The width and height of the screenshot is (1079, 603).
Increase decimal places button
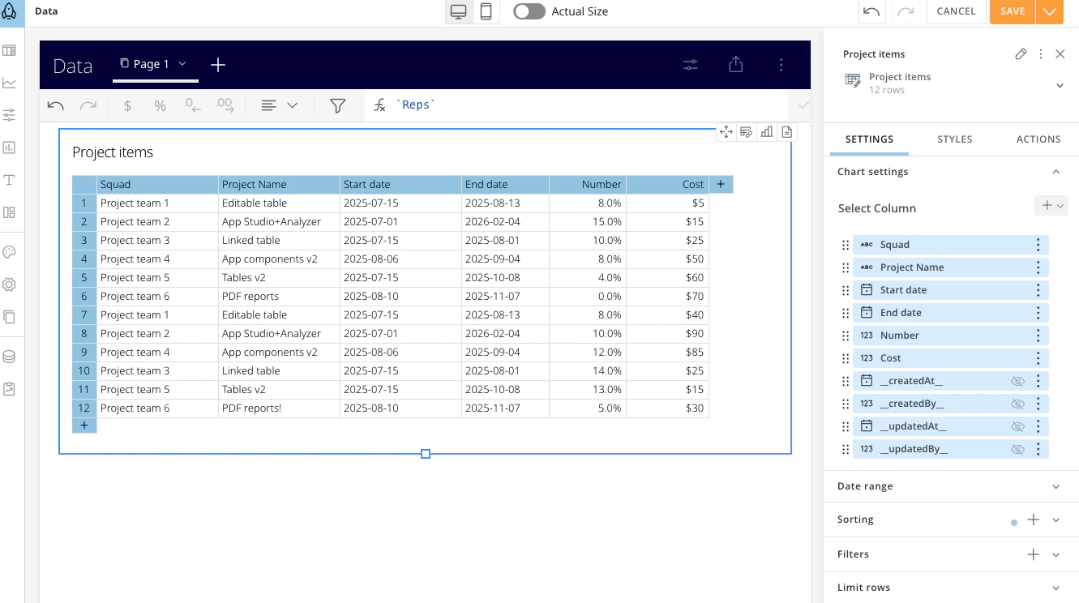(225, 105)
